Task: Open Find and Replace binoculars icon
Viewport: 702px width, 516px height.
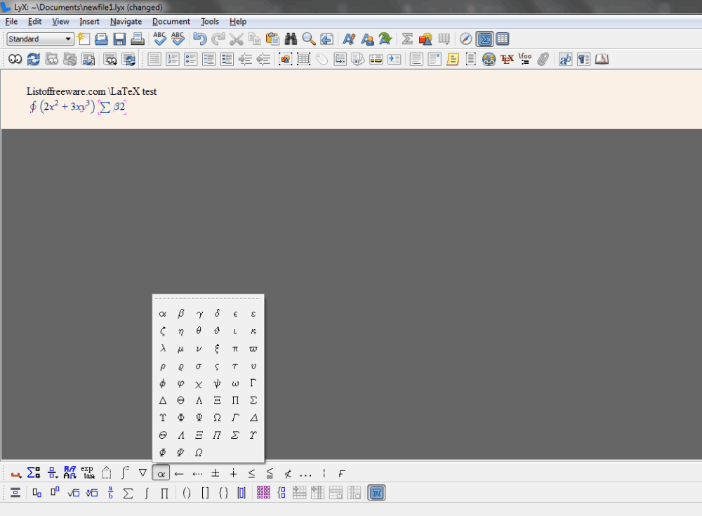Action: coord(291,39)
